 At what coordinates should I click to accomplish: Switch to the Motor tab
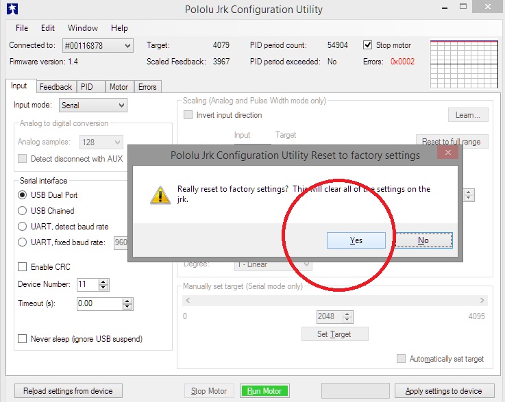click(x=119, y=87)
